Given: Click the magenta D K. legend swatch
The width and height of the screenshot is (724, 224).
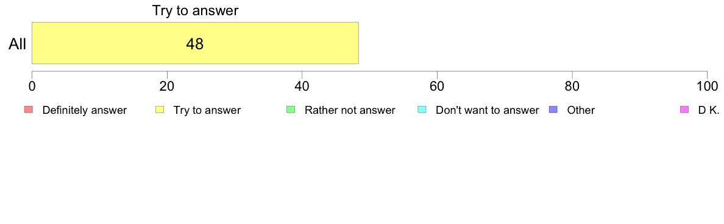Looking at the screenshot, I should click(x=684, y=110).
